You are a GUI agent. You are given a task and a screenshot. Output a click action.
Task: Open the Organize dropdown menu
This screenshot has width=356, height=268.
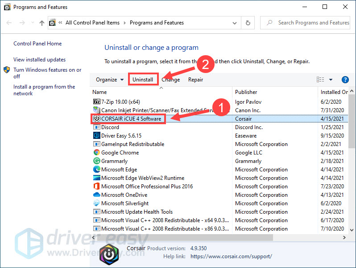110,80
